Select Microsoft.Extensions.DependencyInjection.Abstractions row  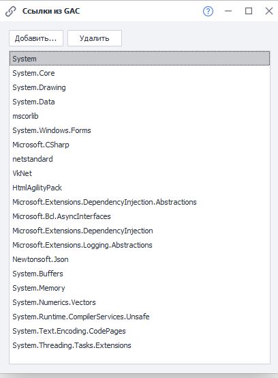point(140,202)
